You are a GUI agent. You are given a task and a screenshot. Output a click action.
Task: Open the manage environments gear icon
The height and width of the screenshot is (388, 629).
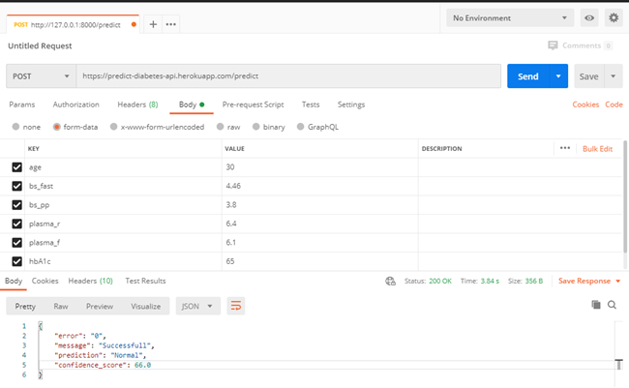pyautogui.click(x=614, y=18)
